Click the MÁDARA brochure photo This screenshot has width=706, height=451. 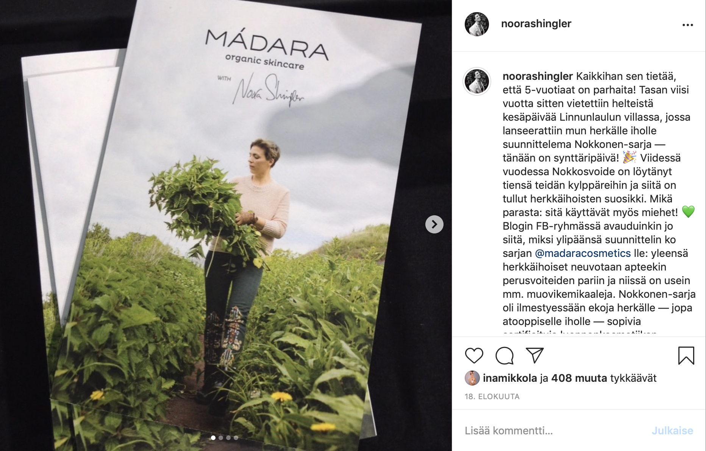[x=226, y=225]
